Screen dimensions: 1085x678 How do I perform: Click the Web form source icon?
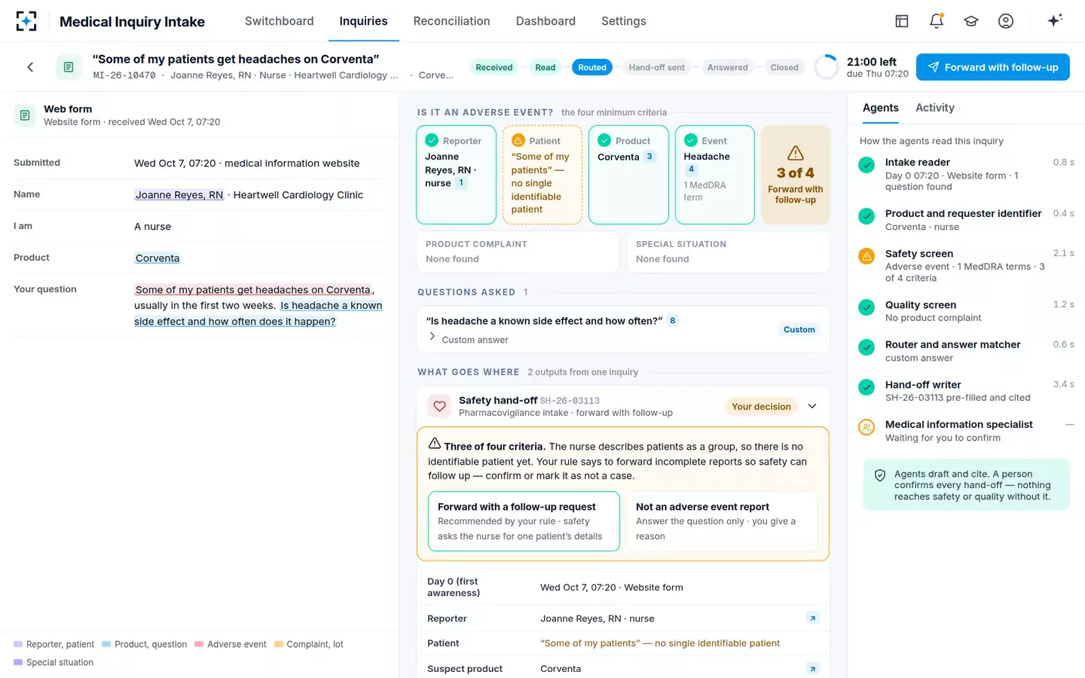click(25, 115)
